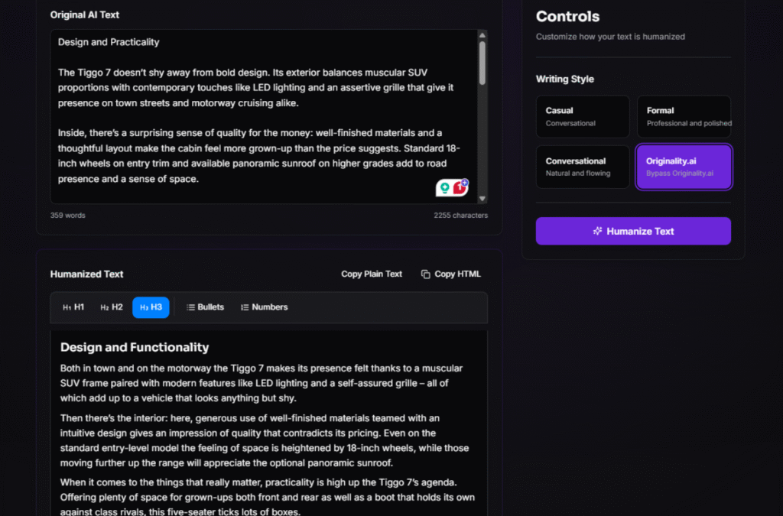This screenshot has height=516, width=783.
Task: Insert a Bullets list
Action: point(205,307)
